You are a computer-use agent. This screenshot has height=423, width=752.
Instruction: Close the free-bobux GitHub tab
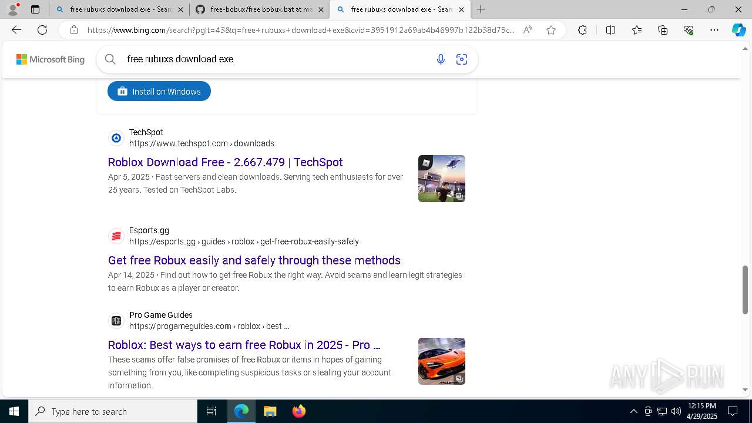(x=321, y=9)
